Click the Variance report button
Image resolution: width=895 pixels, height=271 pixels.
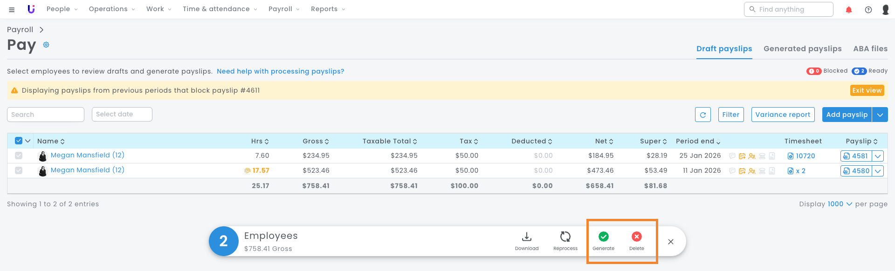(x=783, y=115)
